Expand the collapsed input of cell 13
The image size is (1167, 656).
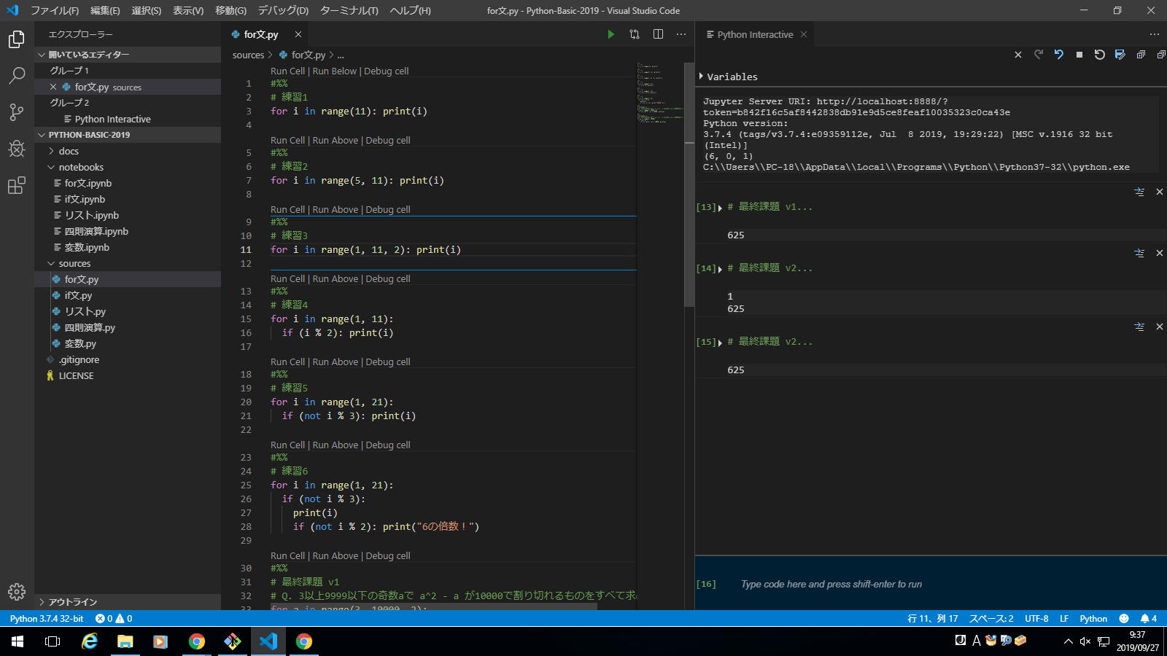[720, 208]
